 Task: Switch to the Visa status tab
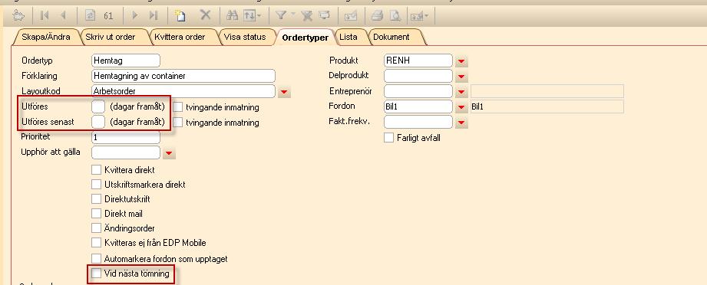pos(245,37)
